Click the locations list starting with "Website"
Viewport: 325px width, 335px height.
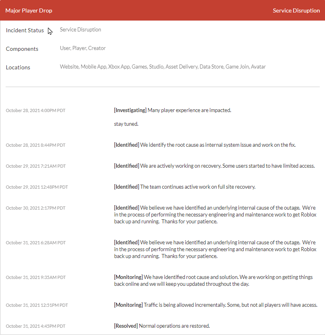coord(163,67)
